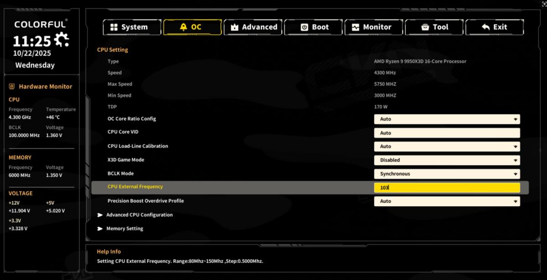Click the Tool tab toolbox icon
Screen dimensions: 547x280
coord(425,27)
